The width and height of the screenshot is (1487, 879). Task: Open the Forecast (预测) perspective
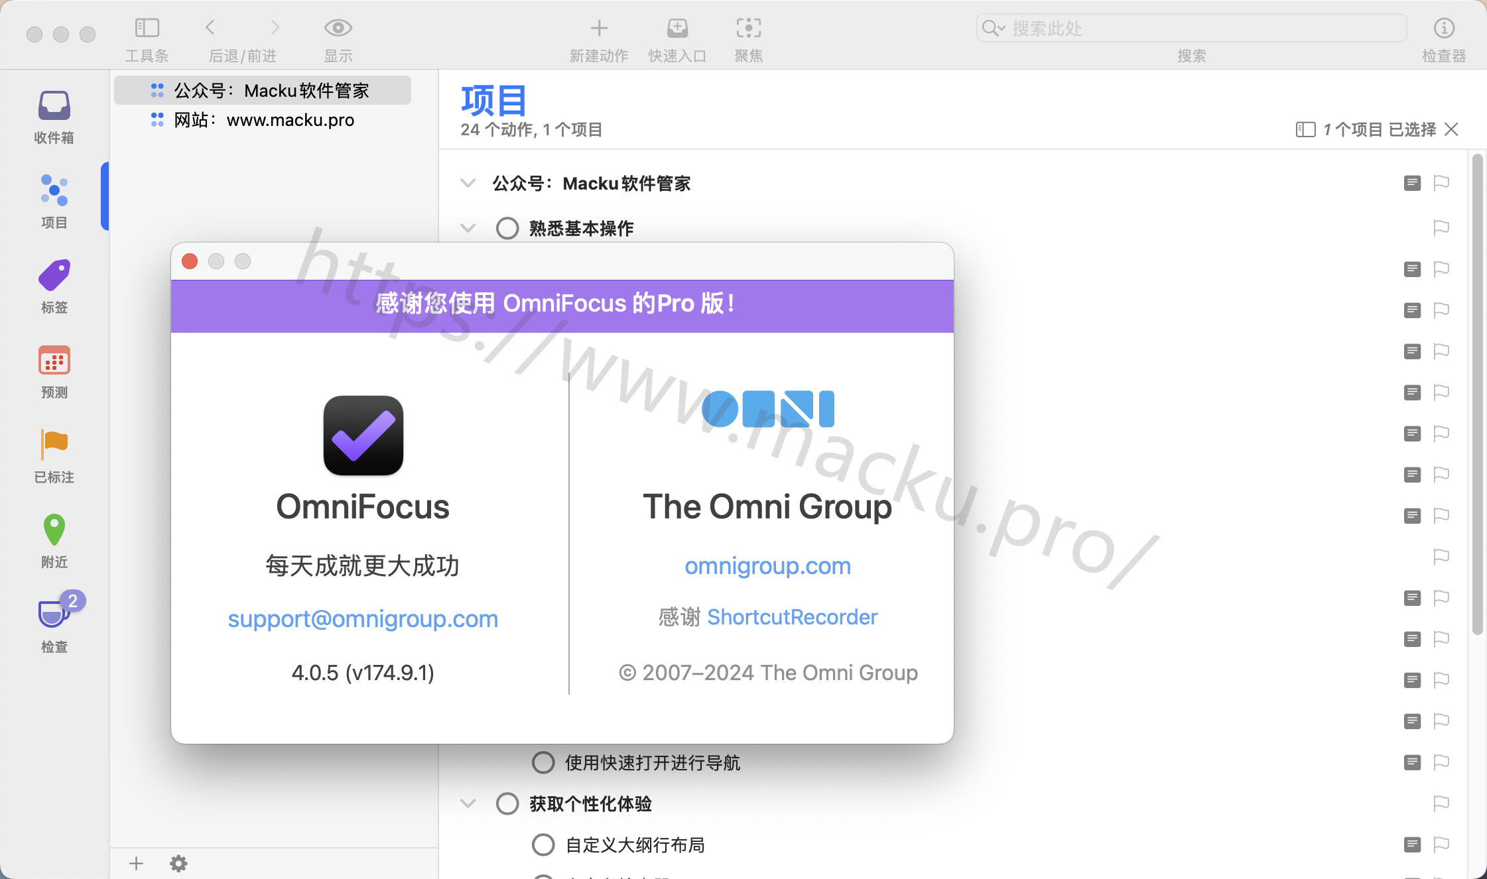pyautogui.click(x=54, y=371)
